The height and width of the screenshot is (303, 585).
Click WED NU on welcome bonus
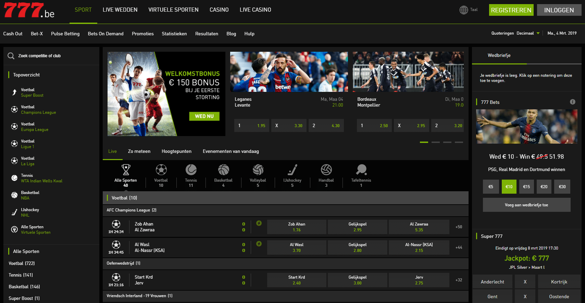[204, 116]
